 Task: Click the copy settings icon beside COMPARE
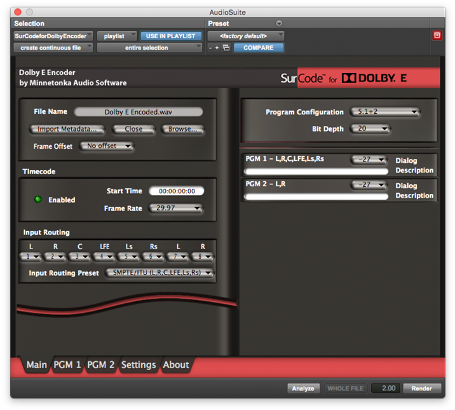coord(226,48)
